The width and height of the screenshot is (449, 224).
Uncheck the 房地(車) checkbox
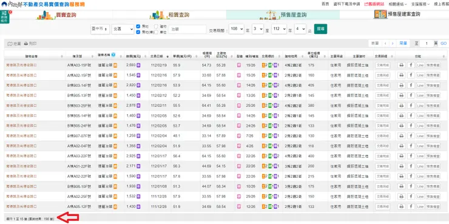(x=138, y=32)
